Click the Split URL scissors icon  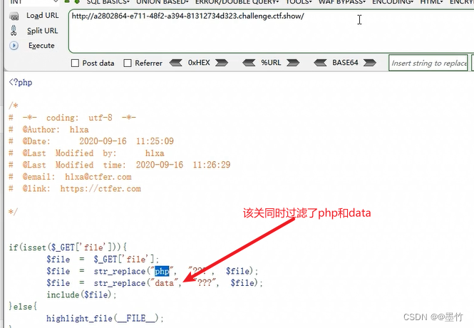(14, 31)
